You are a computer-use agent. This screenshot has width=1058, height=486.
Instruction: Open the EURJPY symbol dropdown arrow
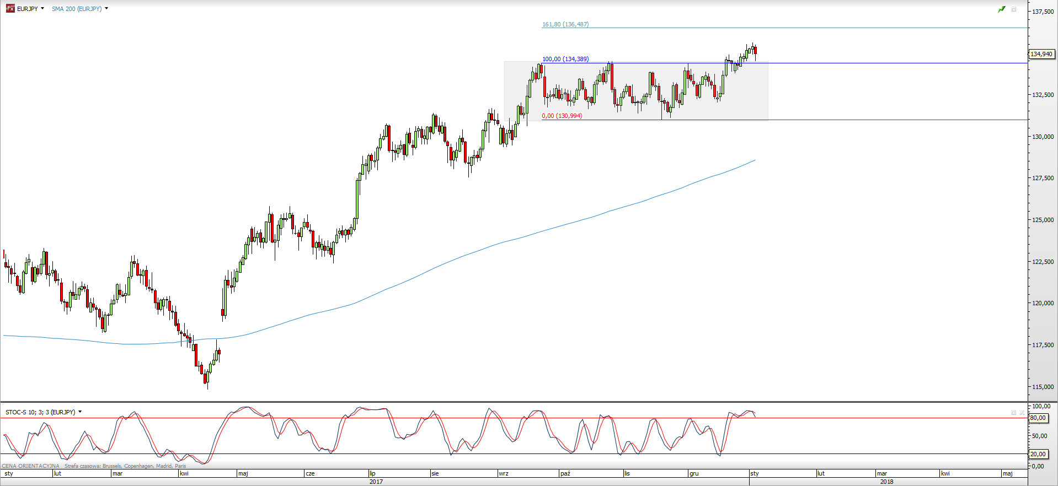coord(42,9)
